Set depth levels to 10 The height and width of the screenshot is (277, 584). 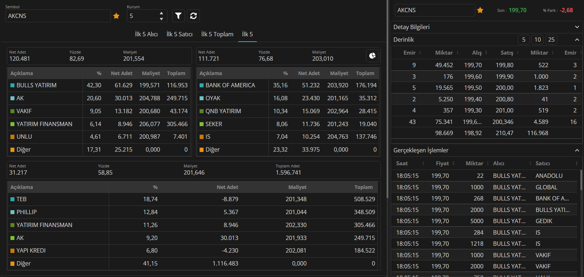538,40
